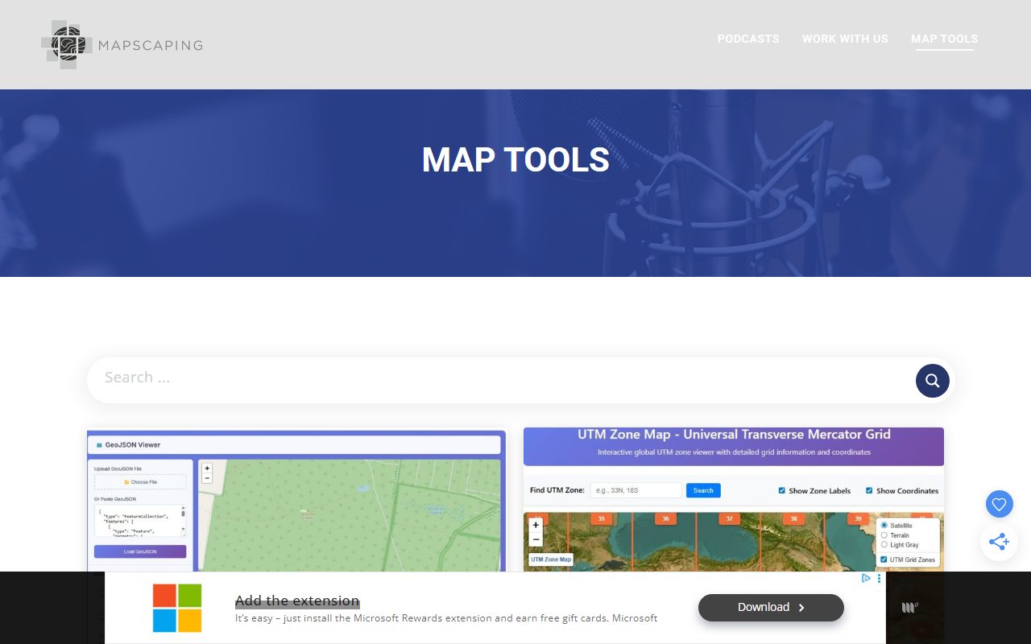
Task: Open sharing options via the share icon
Action: 999,542
